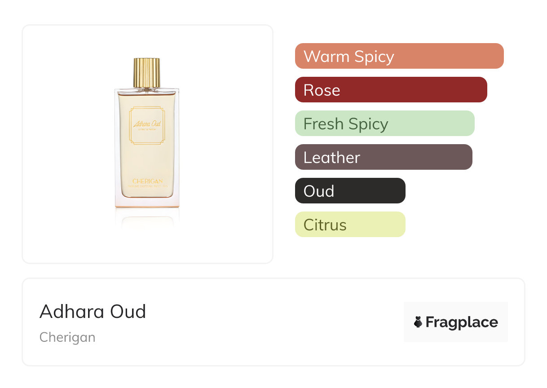547x388 pixels.
Task: Choose the Fresh Spicy accord bar
Action: [x=385, y=123]
